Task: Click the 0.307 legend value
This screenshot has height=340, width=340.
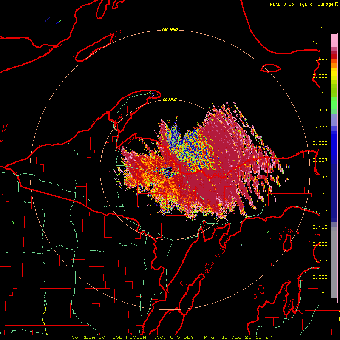Action: (x=320, y=261)
